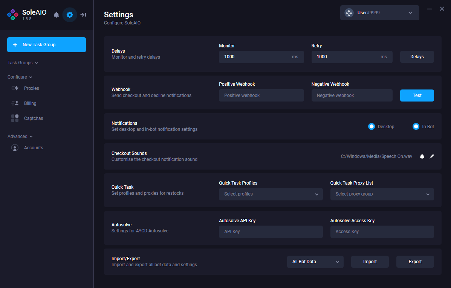This screenshot has height=288, width=451.
Task: Focus the Monitor delay field
Action: click(x=261, y=57)
